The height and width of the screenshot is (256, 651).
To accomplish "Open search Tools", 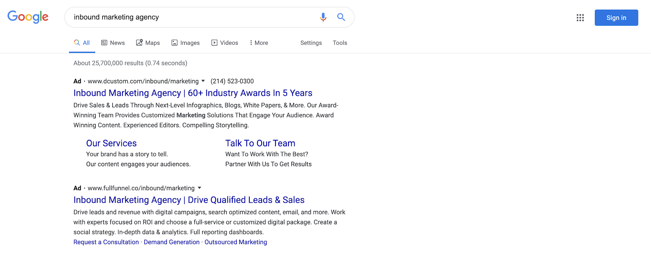I will point(340,43).
